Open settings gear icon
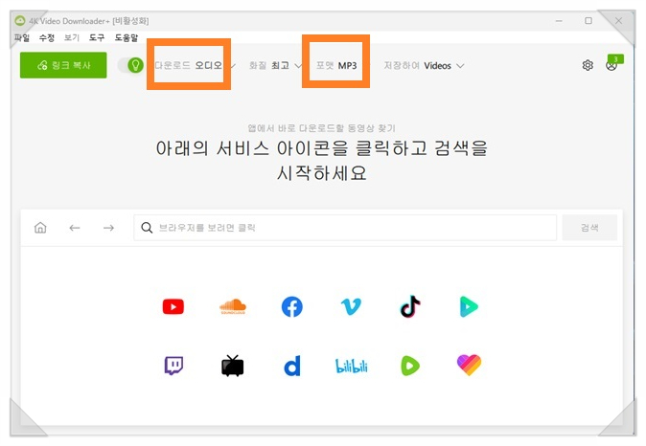 click(x=588, y=65)
